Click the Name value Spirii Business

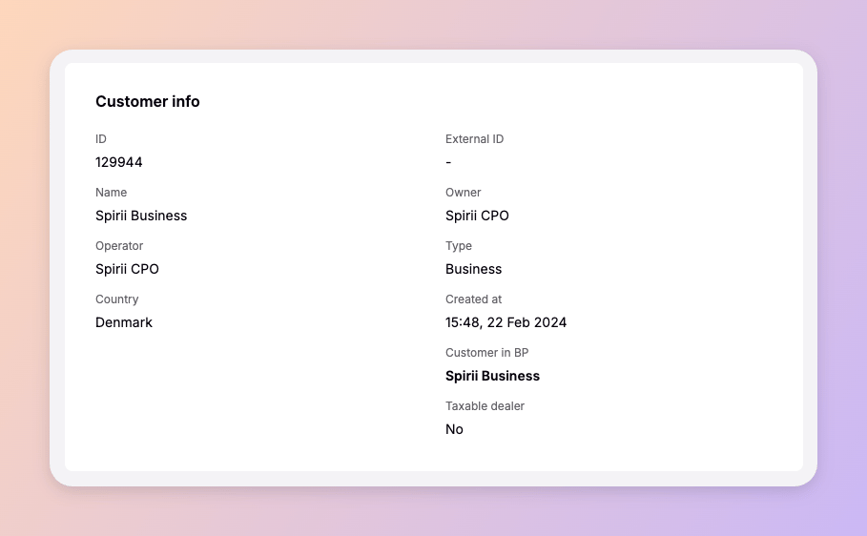[141, 216]
